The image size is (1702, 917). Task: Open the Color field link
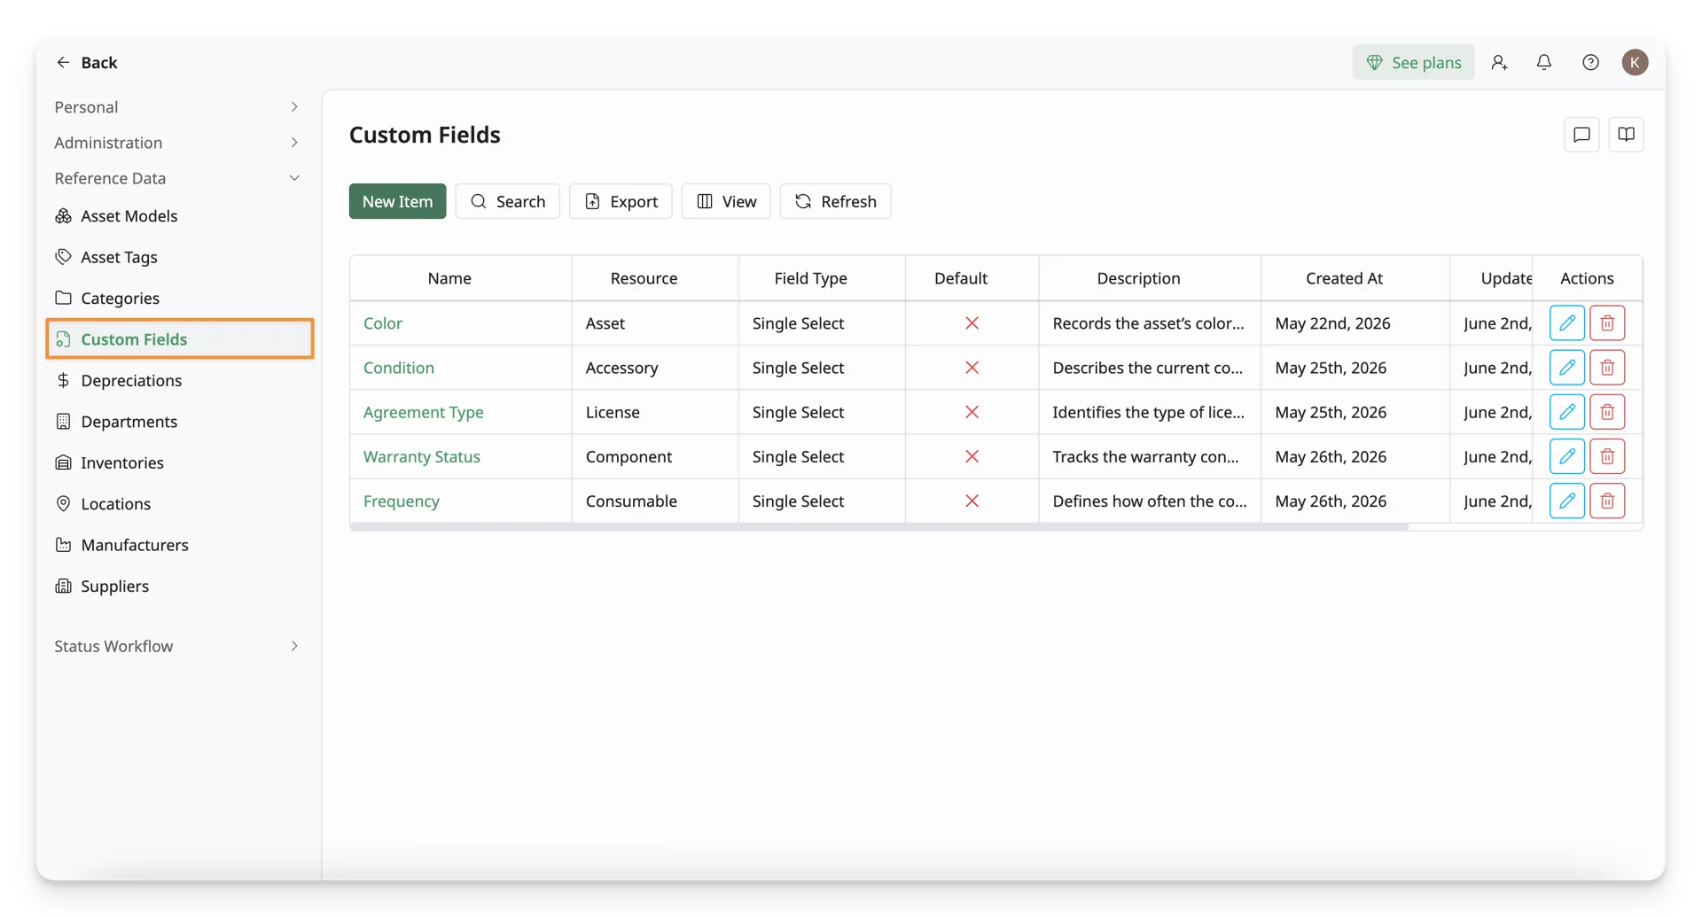(x=383, y=323)
